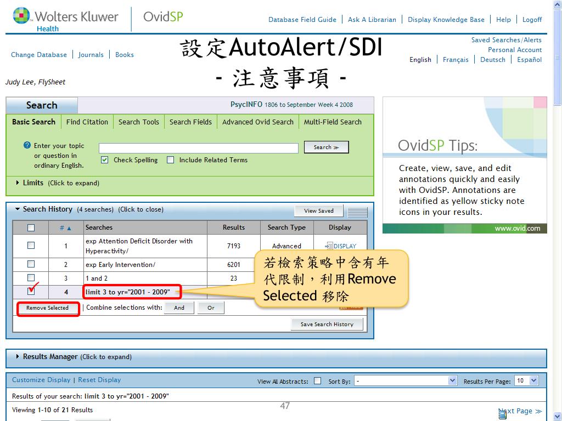Viewport: 562px width, 421px height.
Task: Click the Results column header
Action: pyautogui.click(x=234, y=227)
